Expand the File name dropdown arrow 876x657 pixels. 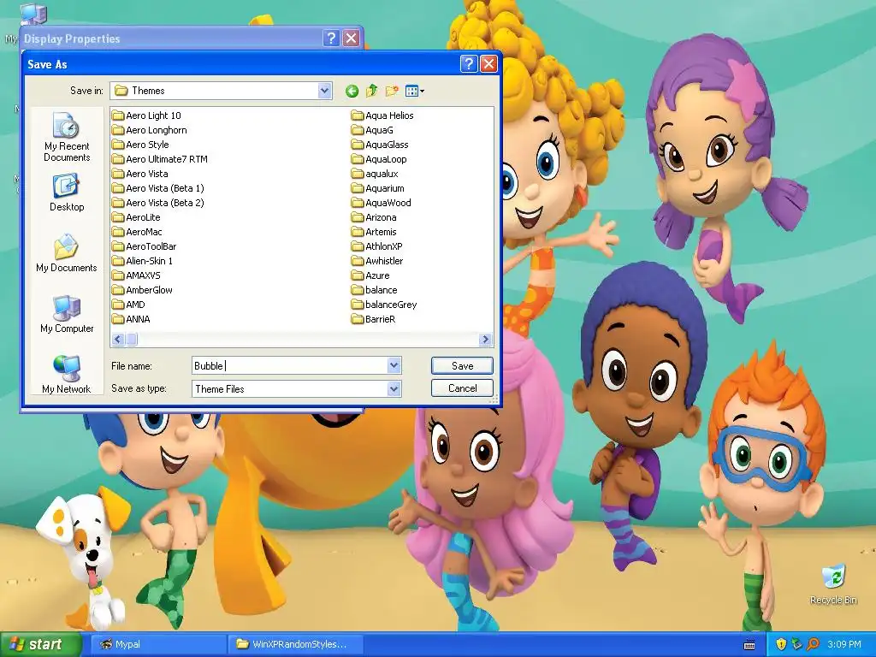click(394, 365)
